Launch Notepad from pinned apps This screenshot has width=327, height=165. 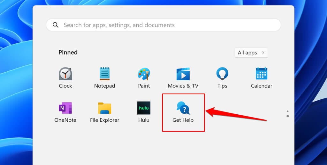point(104,77)
